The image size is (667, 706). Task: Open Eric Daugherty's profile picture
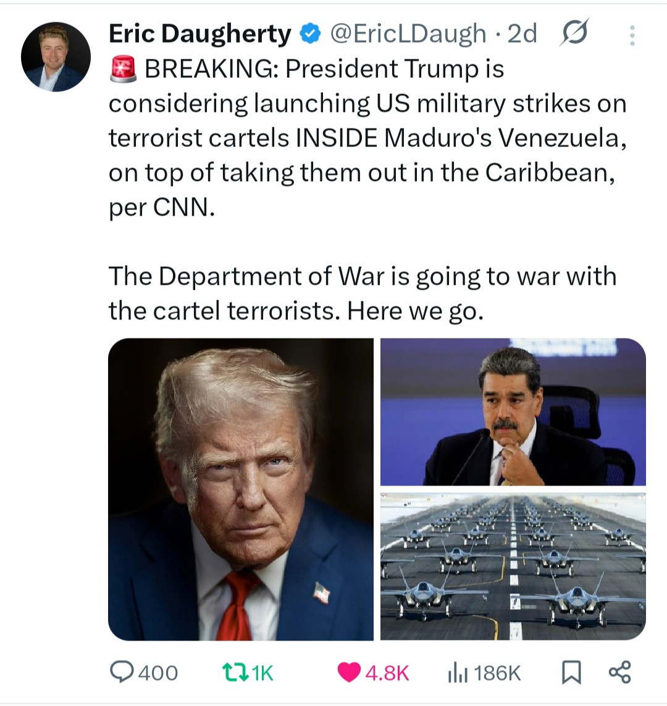(x=56, y=57)
